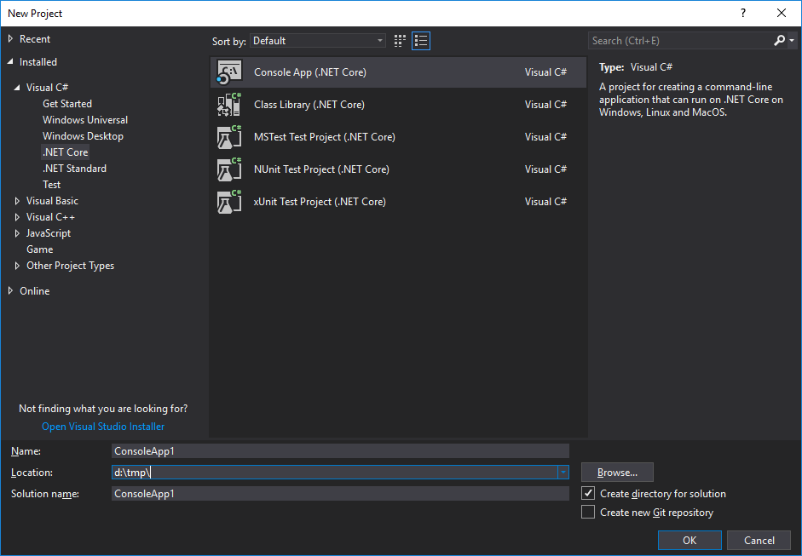Open the Location history dropdown arrow

point(563,473)
